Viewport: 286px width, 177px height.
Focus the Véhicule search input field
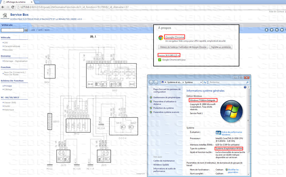(12, 30)
